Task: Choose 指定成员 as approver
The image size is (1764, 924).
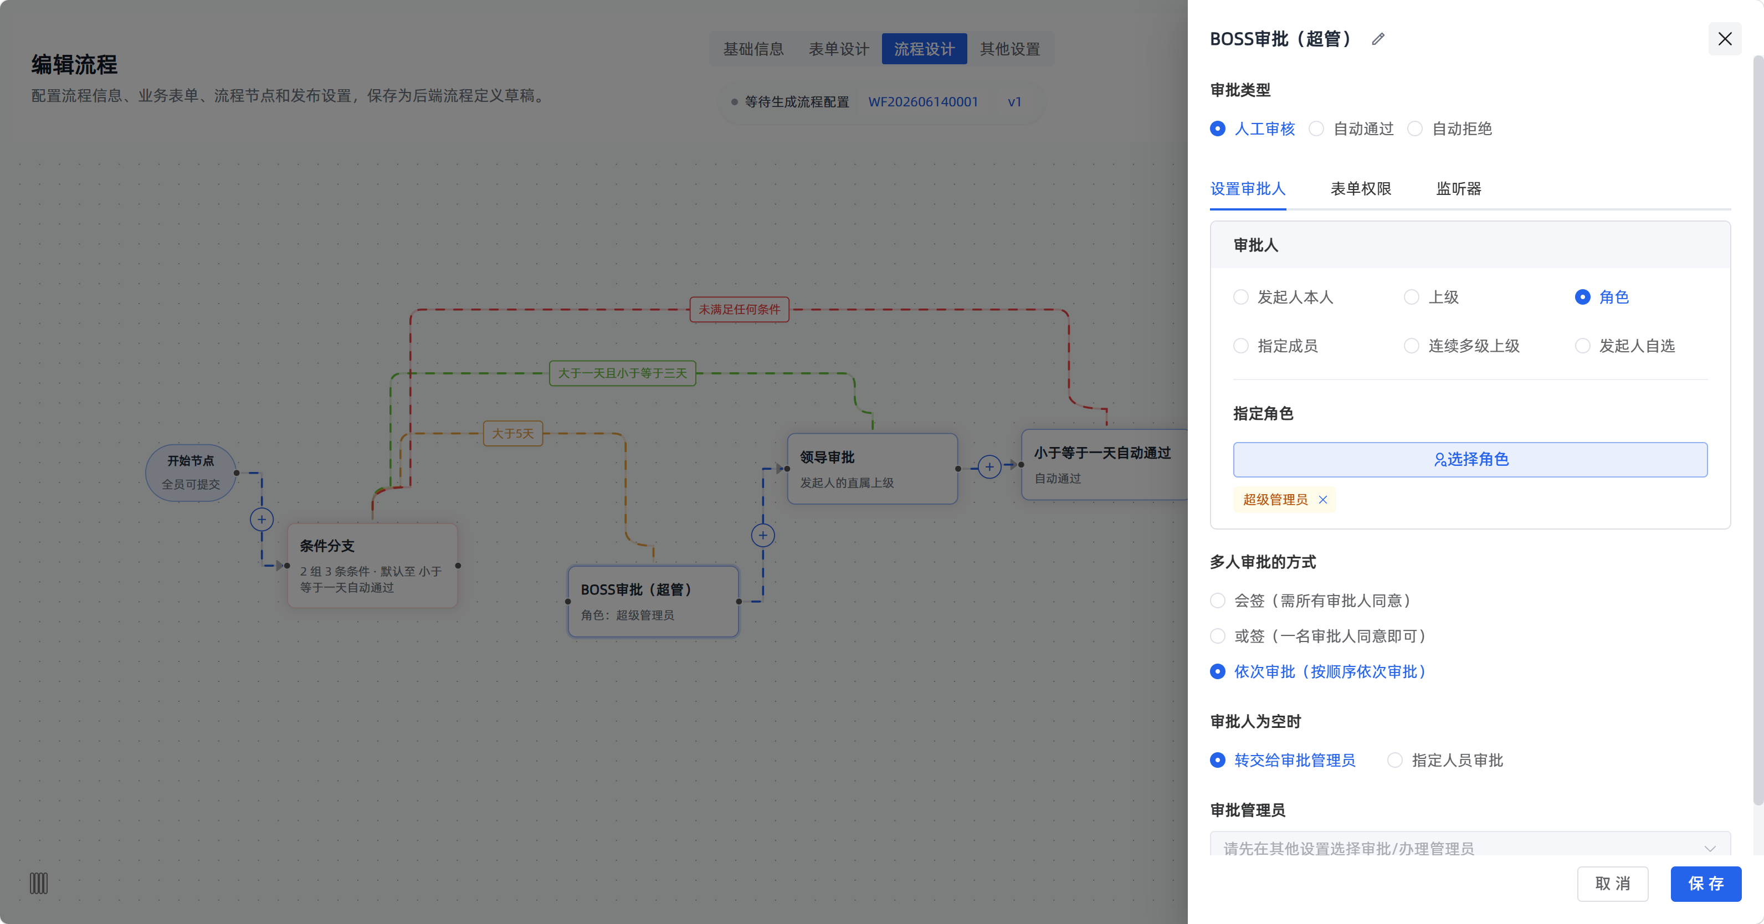Action: click(1275, 346)
